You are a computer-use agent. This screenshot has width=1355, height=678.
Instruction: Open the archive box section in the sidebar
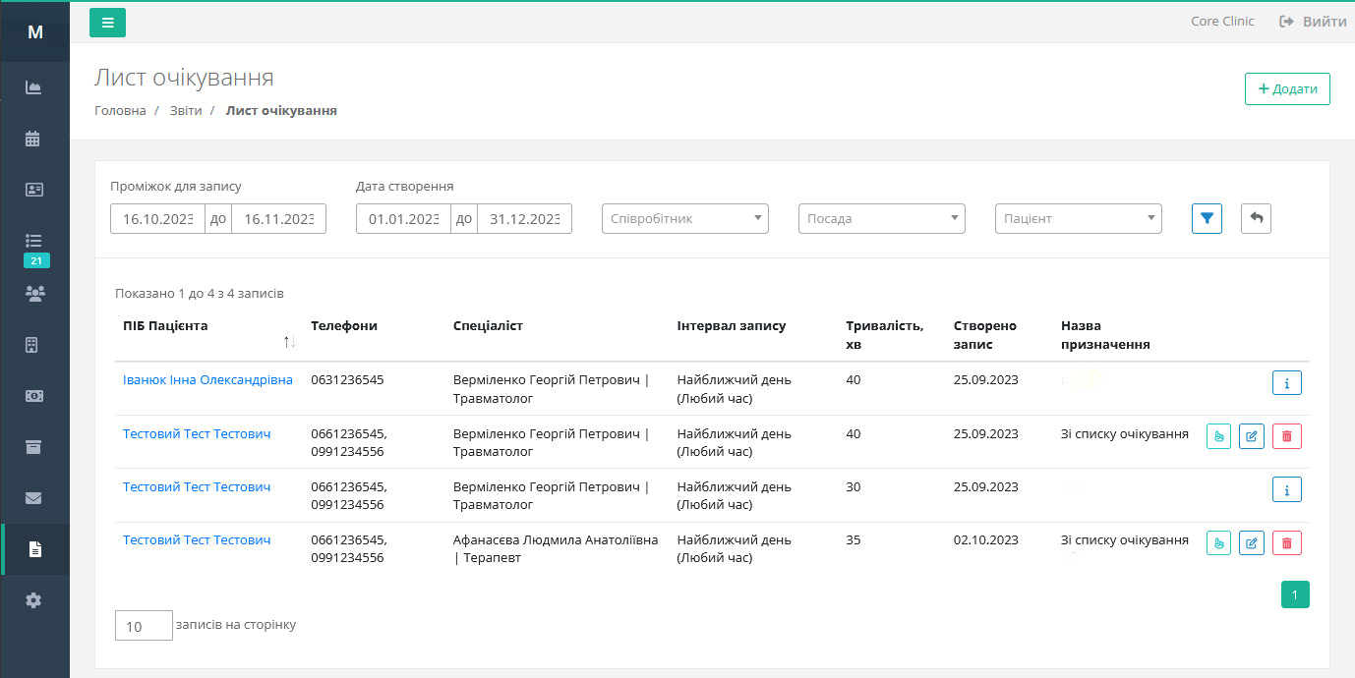34,447
